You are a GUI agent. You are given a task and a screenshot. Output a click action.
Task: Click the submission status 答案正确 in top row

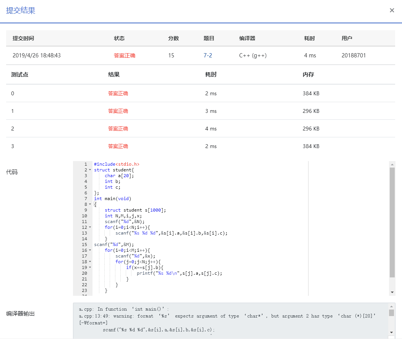click(x=124, y=55)
